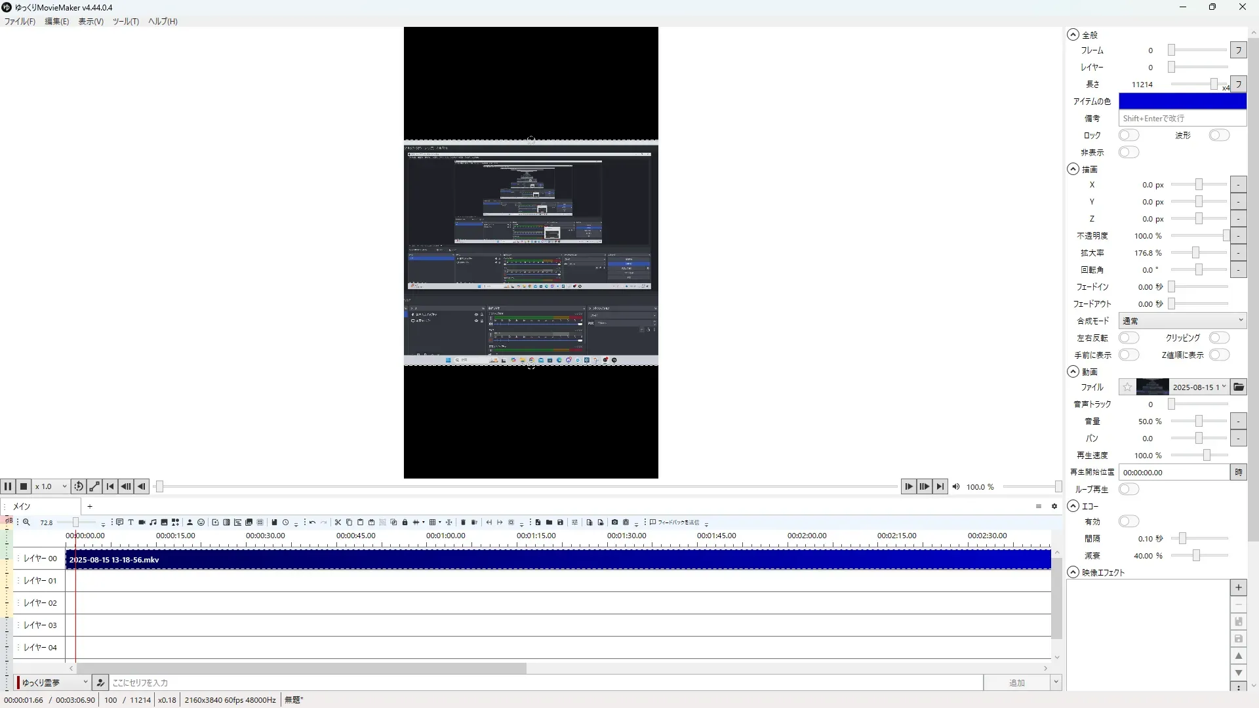Open folder browse icon next to file field
The width and height of the screenshot is (1259, 708).
tap(1238, 387)
